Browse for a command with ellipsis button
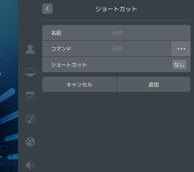 pyautogui.click(x=181, y=49)
